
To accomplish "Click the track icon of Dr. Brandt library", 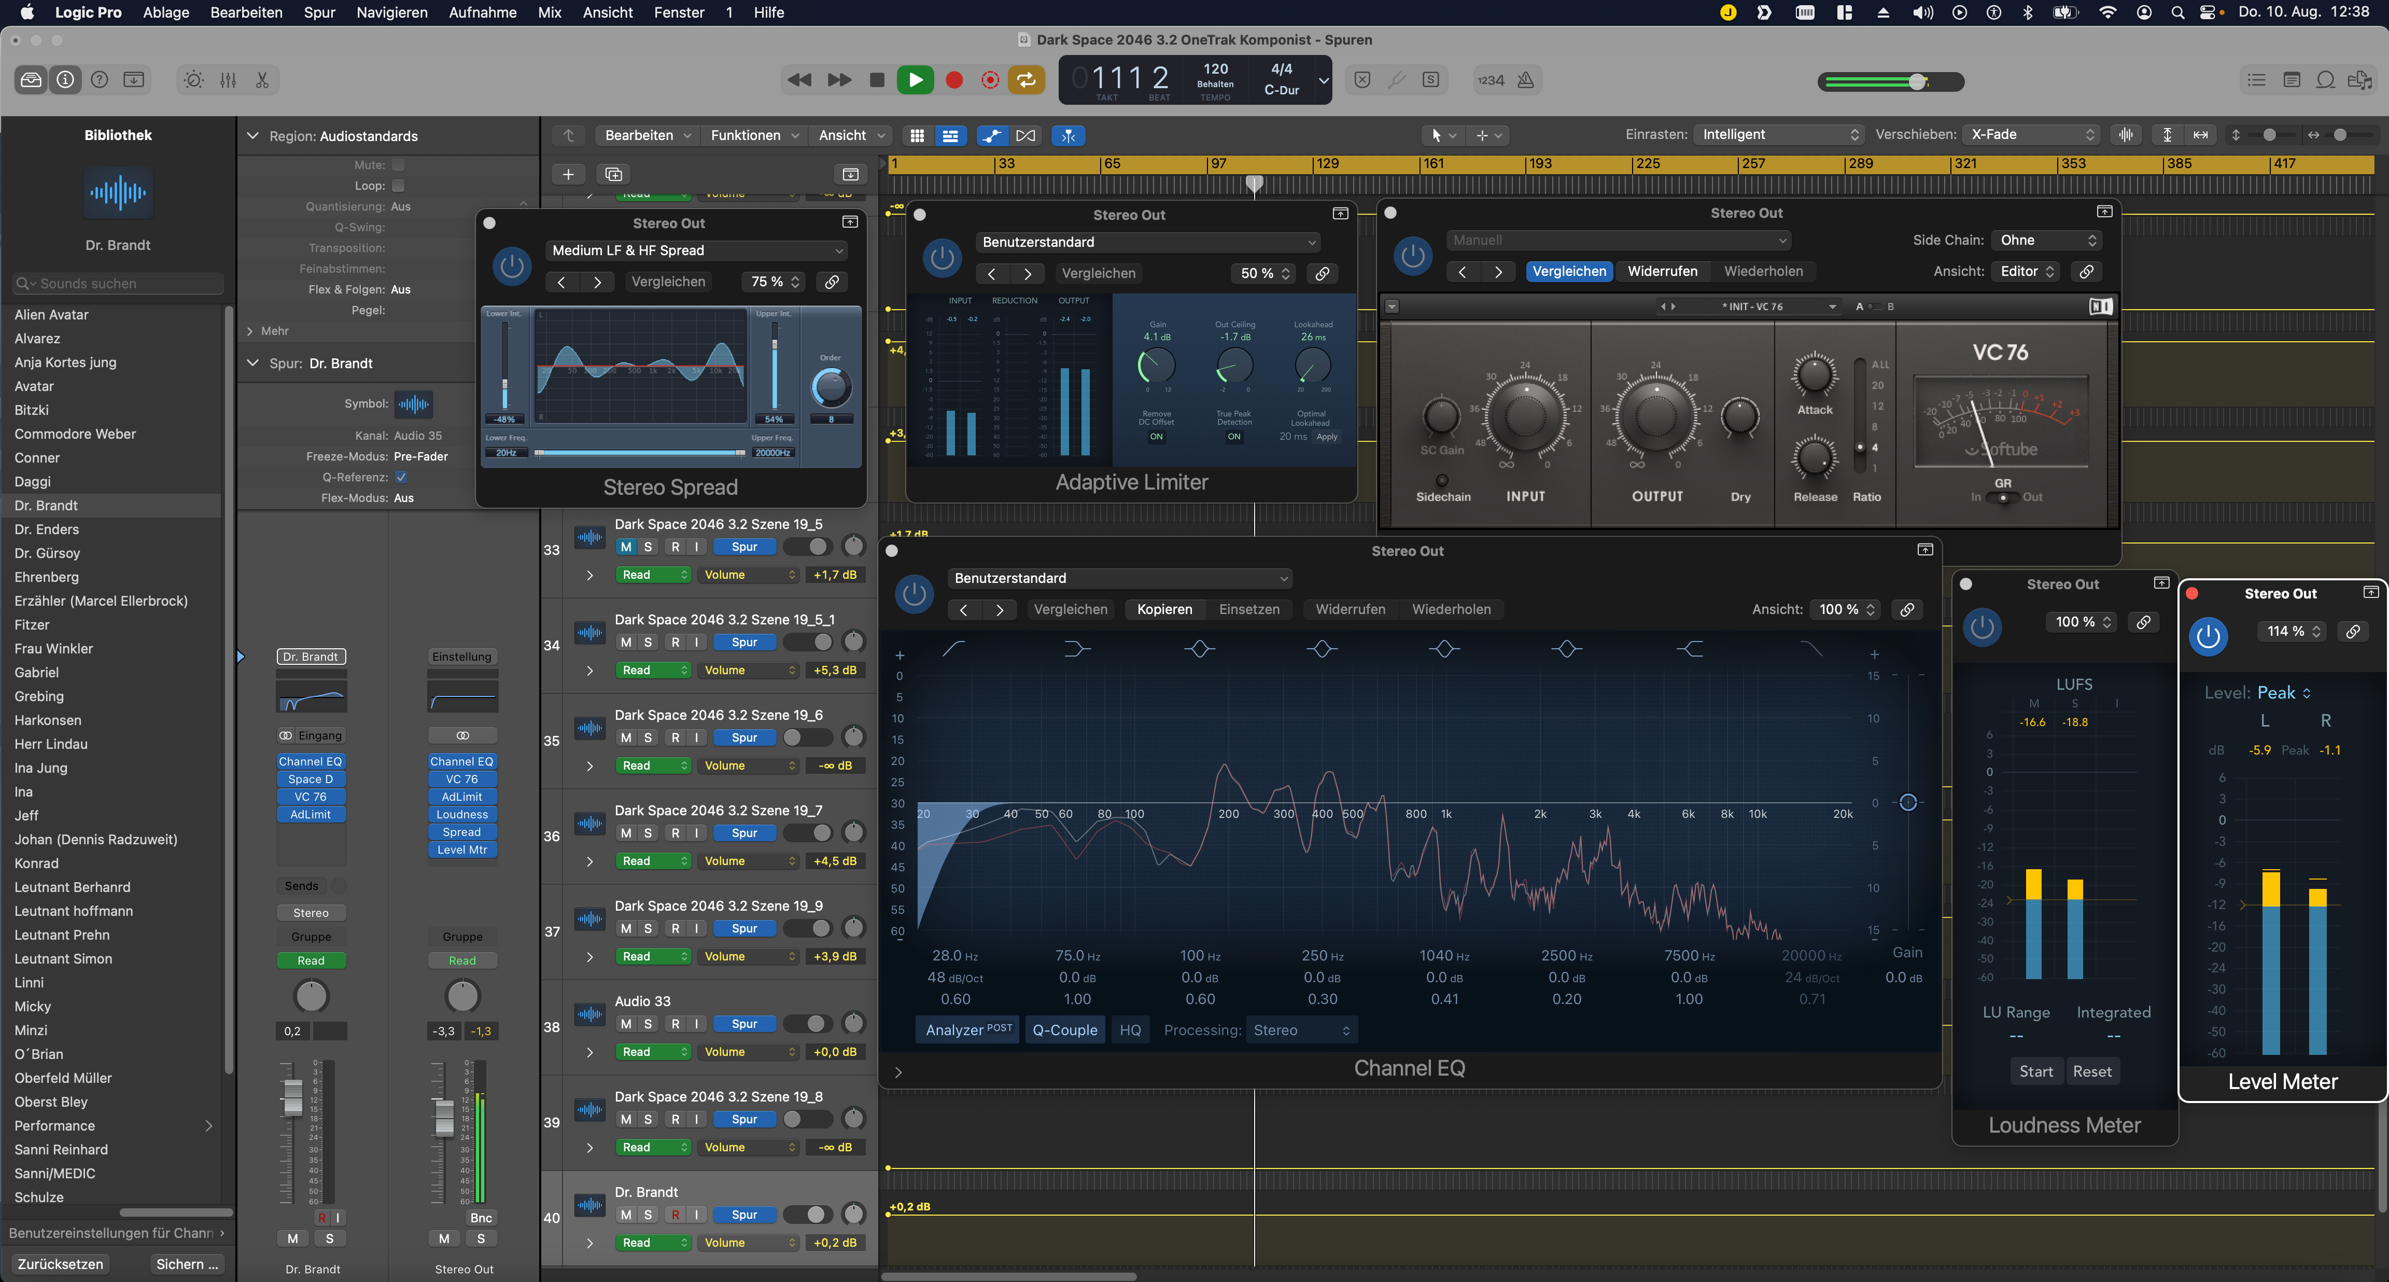I will click(118, 193).
